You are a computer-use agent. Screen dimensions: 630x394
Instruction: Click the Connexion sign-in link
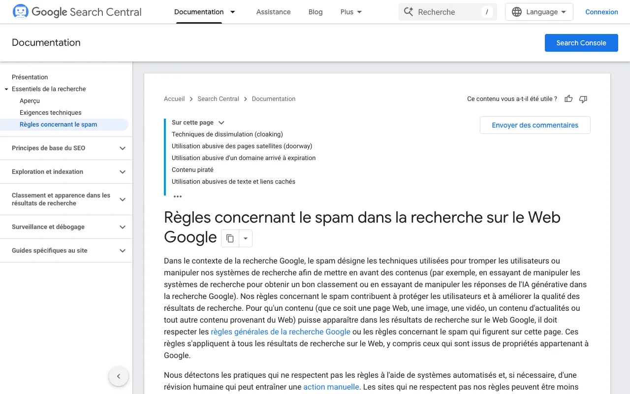601,12
